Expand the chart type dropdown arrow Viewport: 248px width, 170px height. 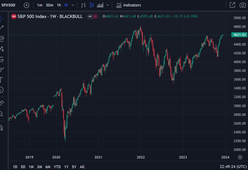(108, 5)
